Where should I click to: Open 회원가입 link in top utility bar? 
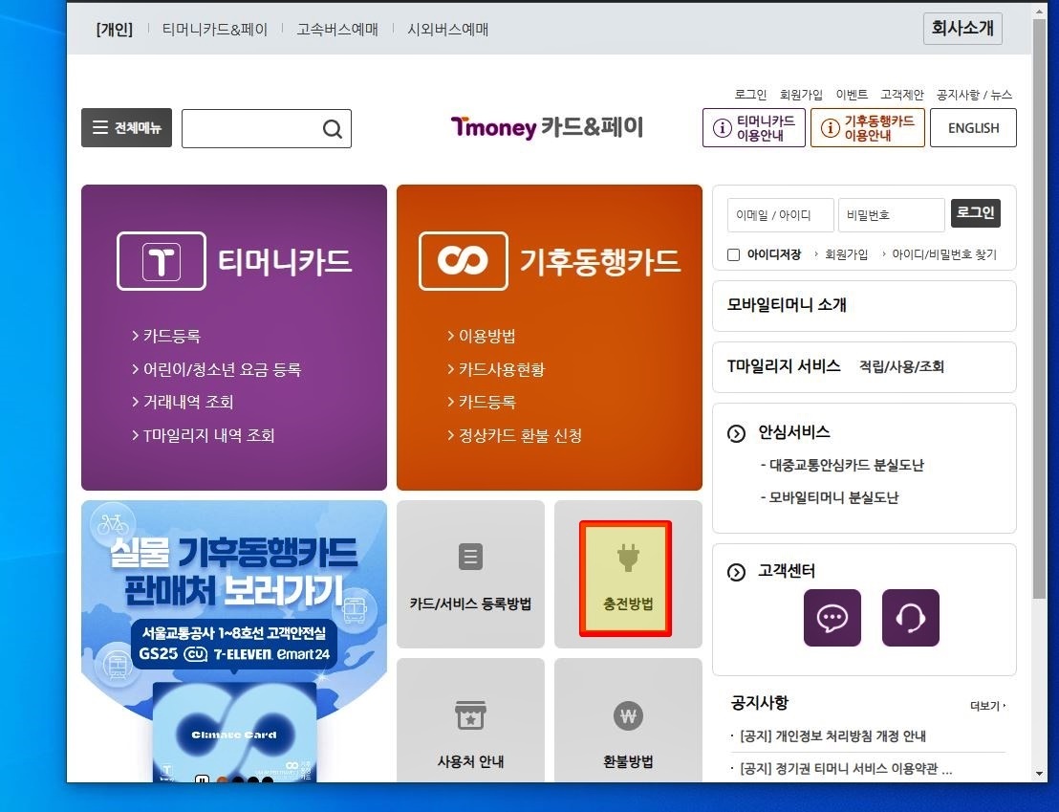click(x=801, y=95)
